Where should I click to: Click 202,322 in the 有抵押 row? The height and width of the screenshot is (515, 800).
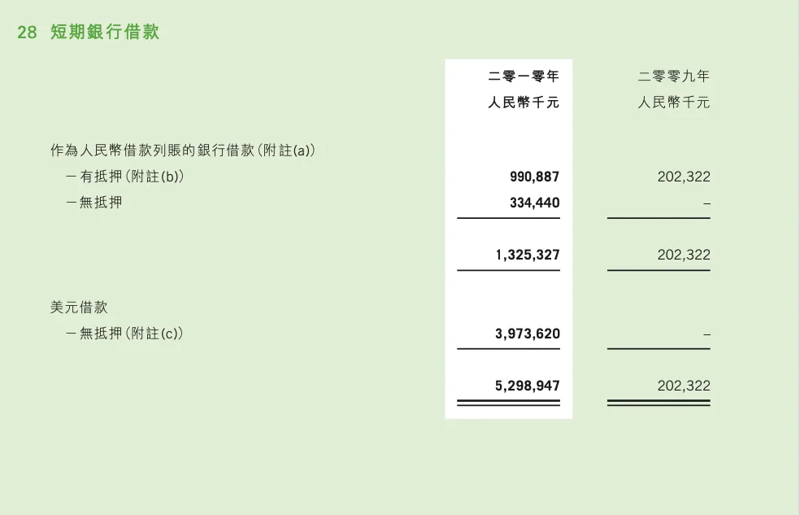coord(683,177)
